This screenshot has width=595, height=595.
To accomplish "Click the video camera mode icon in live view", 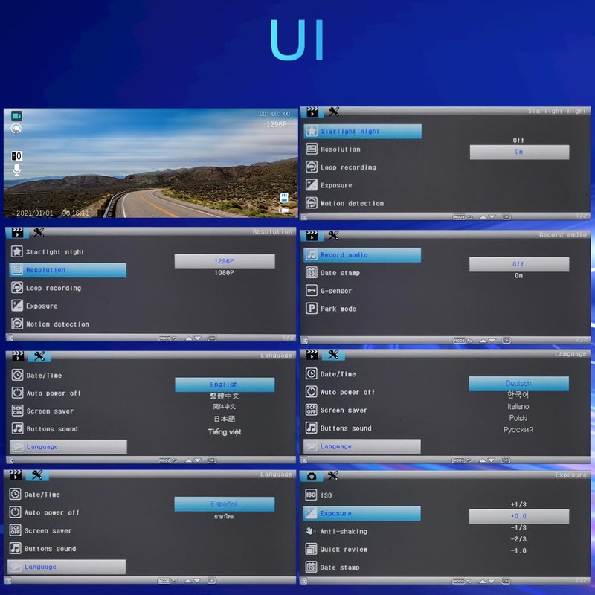I will [16, 116].
